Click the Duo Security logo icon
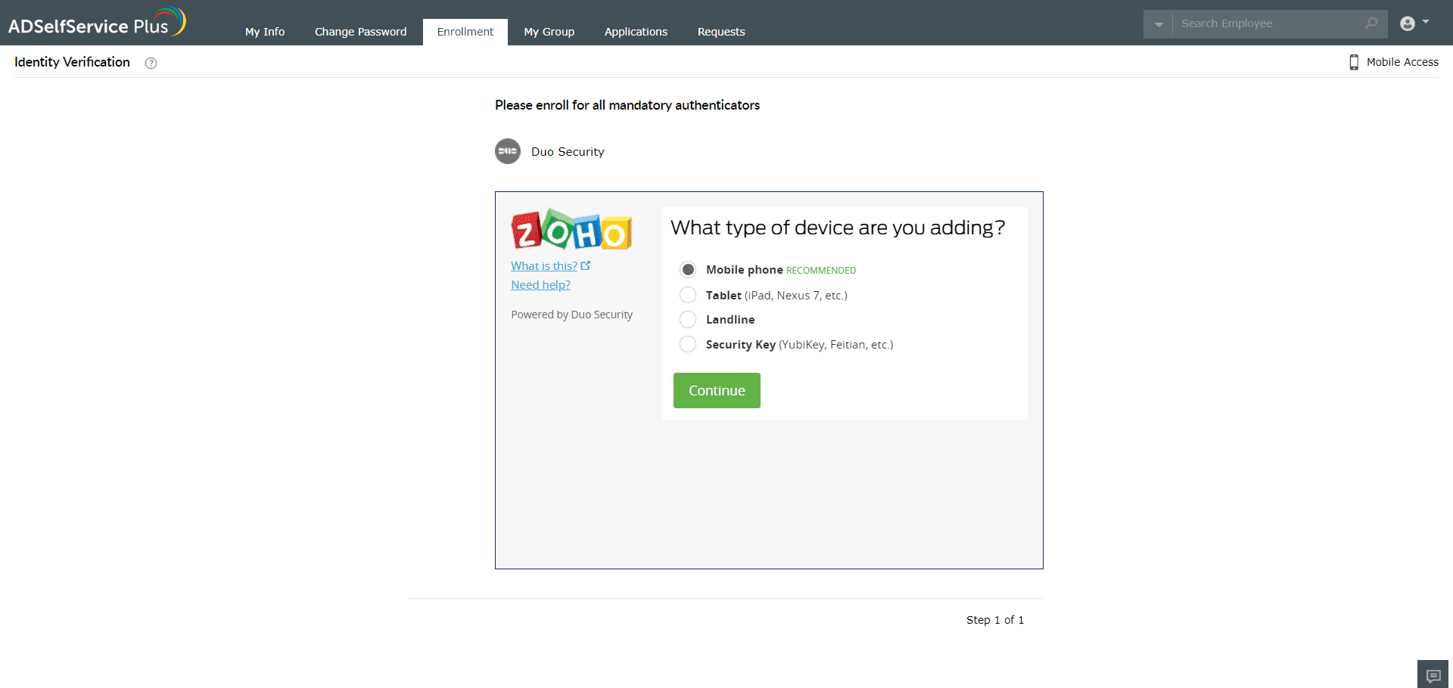Image resolution: width=1453 pixels, height=688 pixels. click(508, 151)
